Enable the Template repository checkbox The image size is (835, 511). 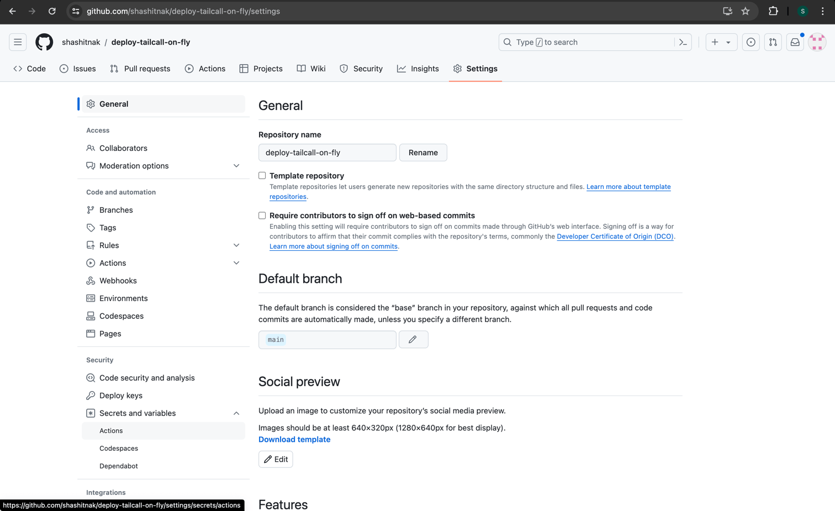click(x=262, y=176)
